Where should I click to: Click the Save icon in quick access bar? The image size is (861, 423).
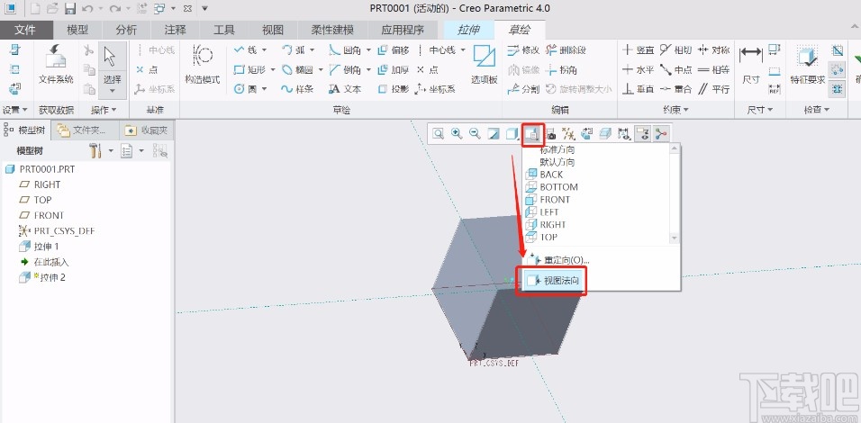pos(69,9)
